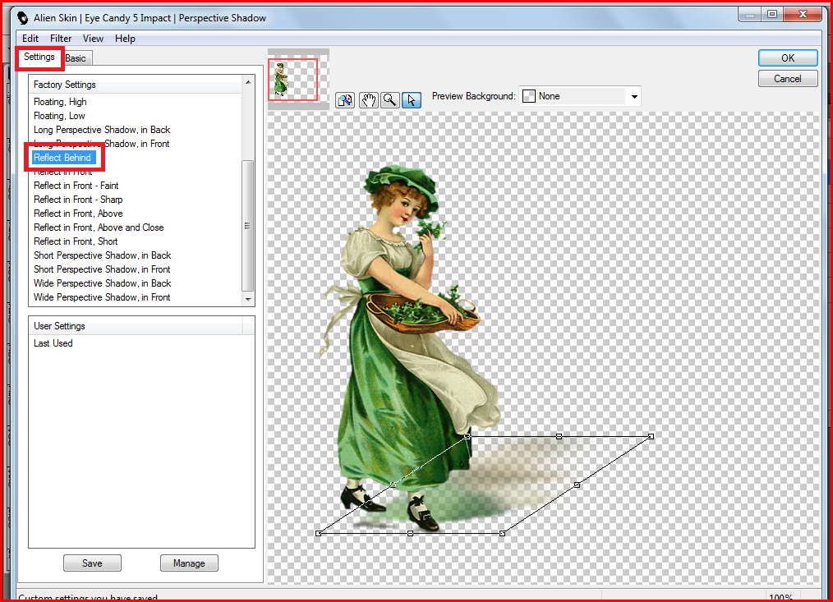The width and height of the screenshot is (833, 602).
Task: Open the View menu
Action: [x=93, y=39]
